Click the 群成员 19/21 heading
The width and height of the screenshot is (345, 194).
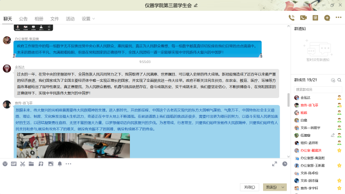coord(306,80)
